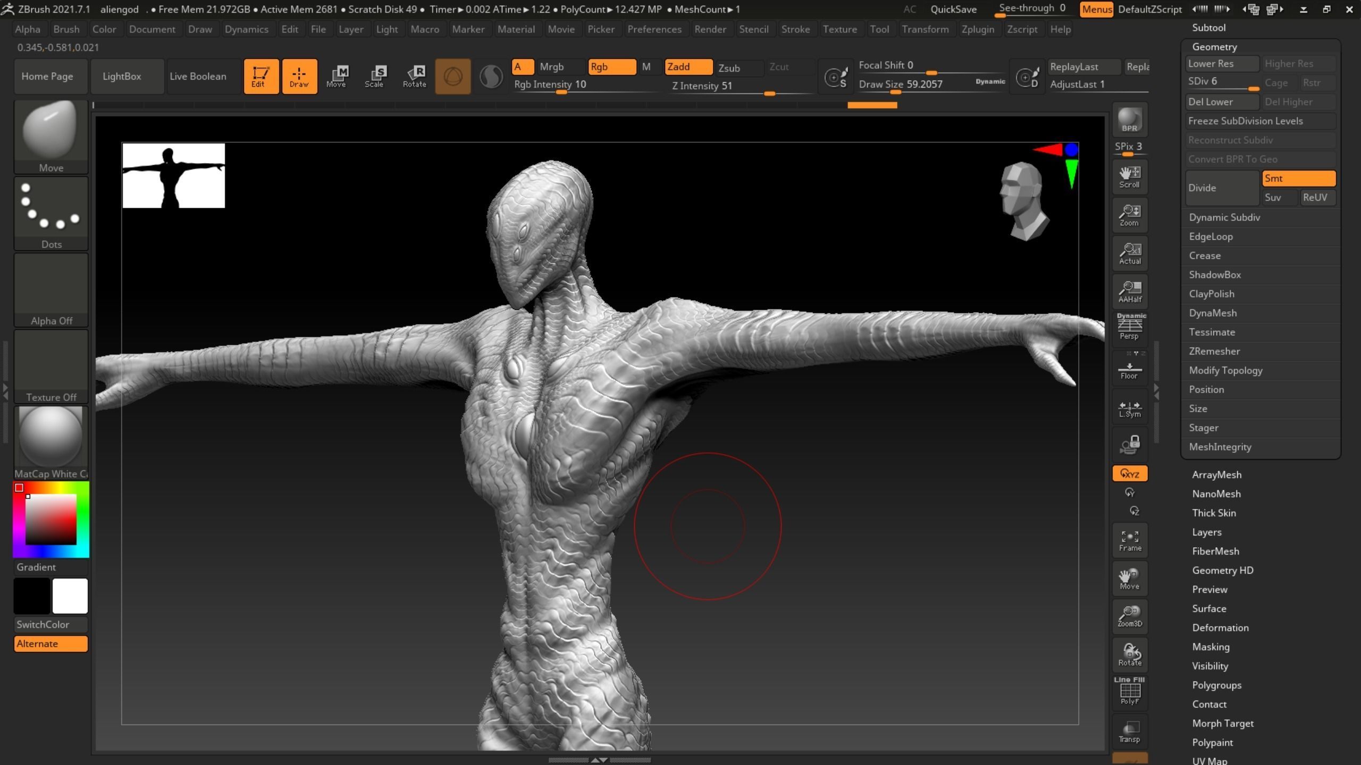Click the Lower Res button
1361x765 pixels.
coord(1222,64)
